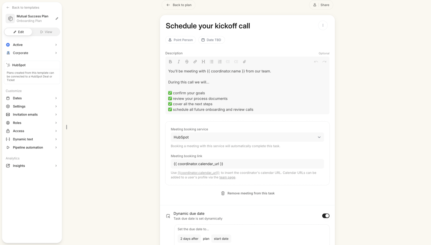Insert a numbered list
This screenshot has width=431, height=245.
click(220, 62)
